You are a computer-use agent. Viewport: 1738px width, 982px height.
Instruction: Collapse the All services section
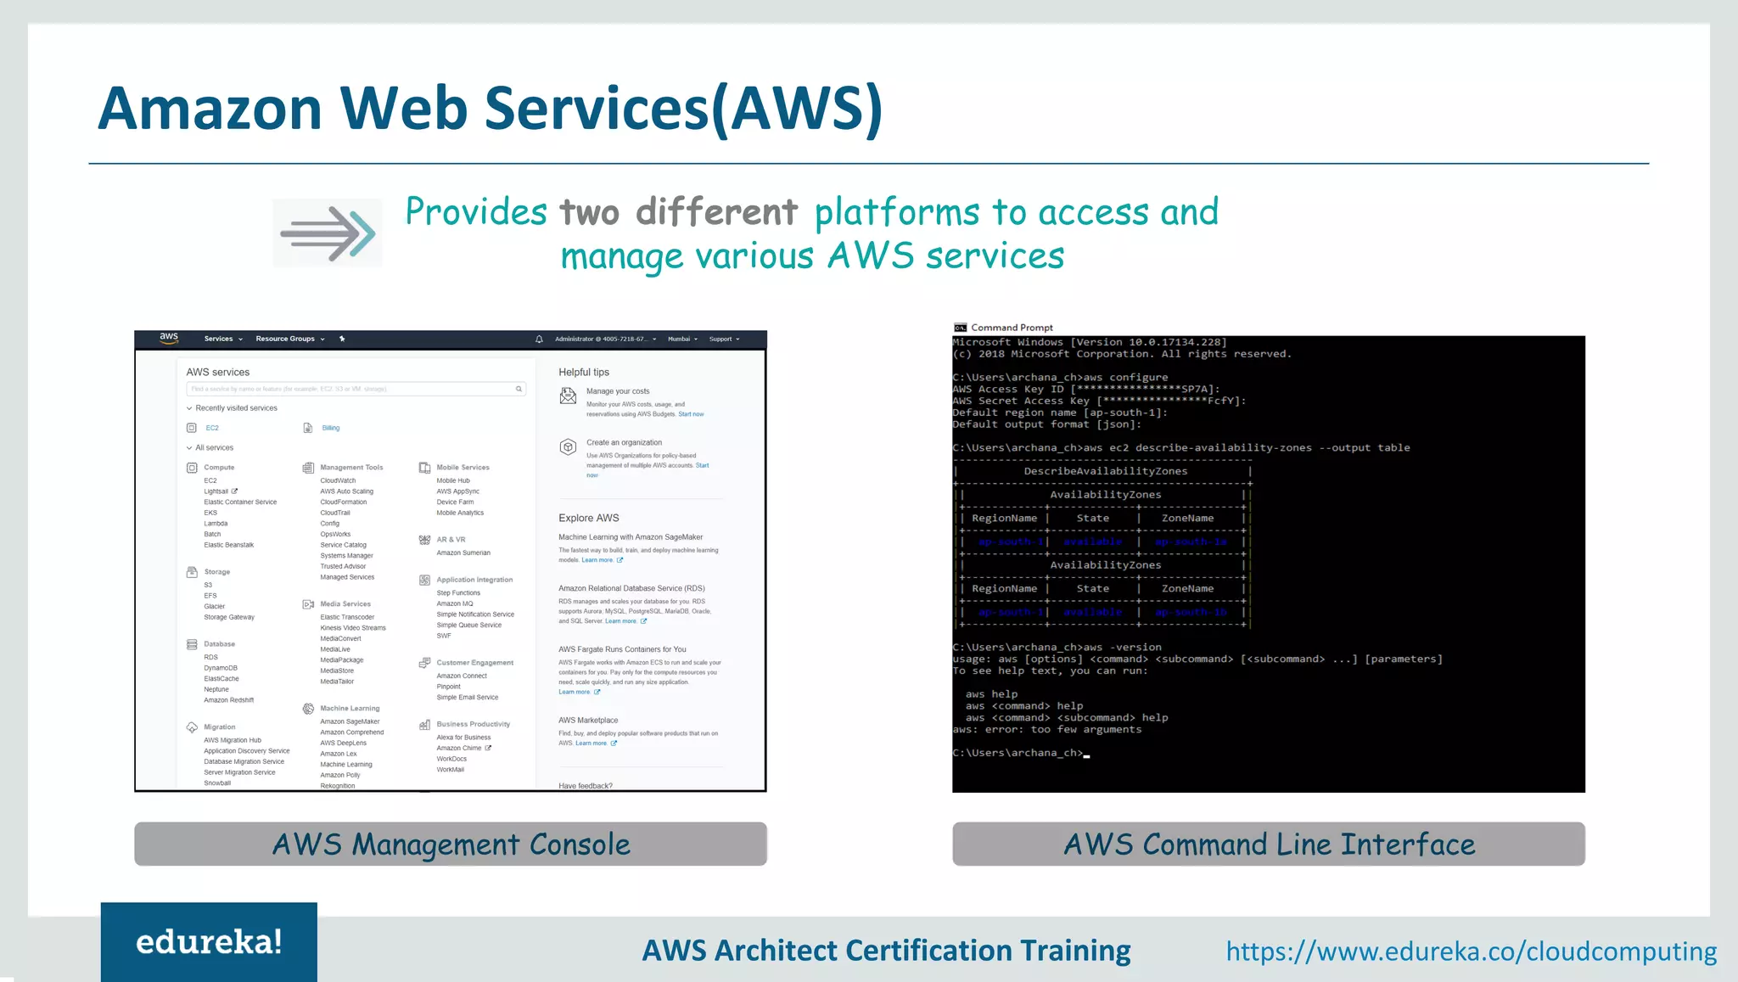(x=189, y=448)
